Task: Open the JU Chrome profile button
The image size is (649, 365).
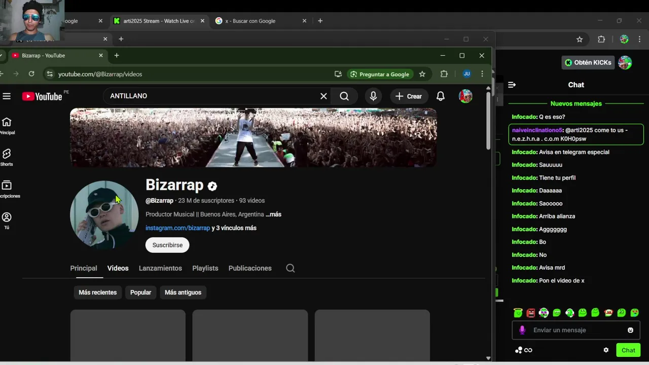Action: point(466,74)
